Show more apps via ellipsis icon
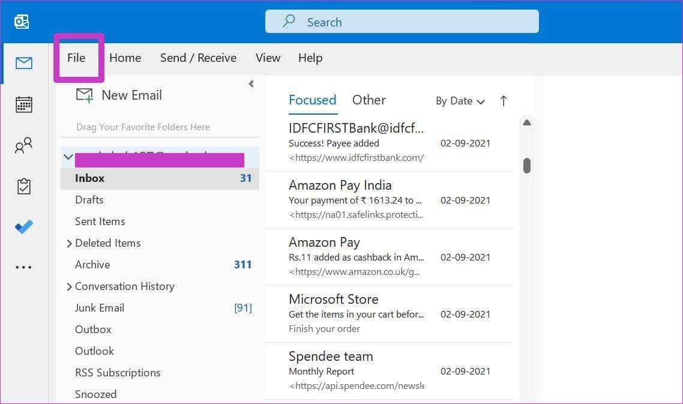 click(23, 267)
